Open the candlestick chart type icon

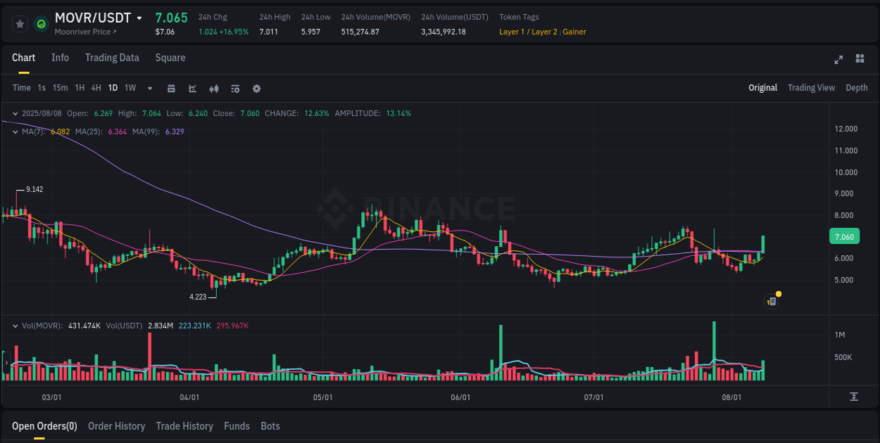point(214,89)
